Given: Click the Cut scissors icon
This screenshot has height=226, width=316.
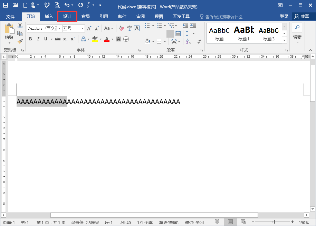Looking at the screenshot, I should pos(20,26).
